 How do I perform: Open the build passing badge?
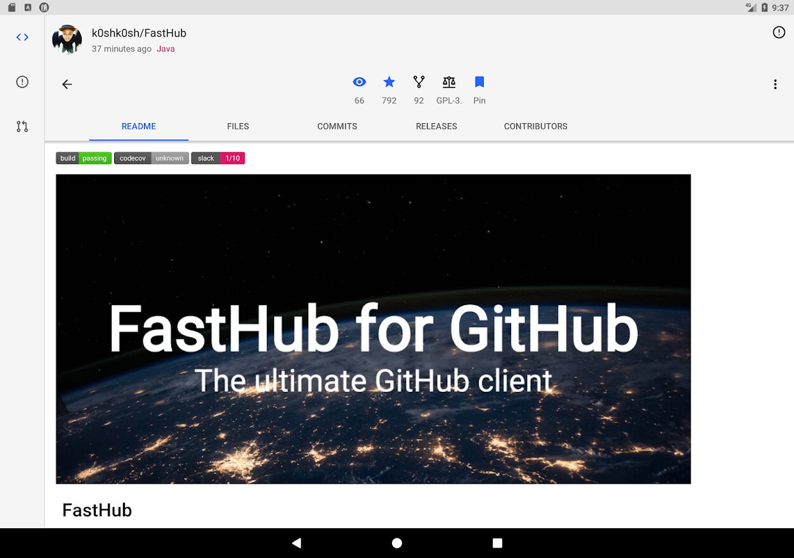coord(84,159)
